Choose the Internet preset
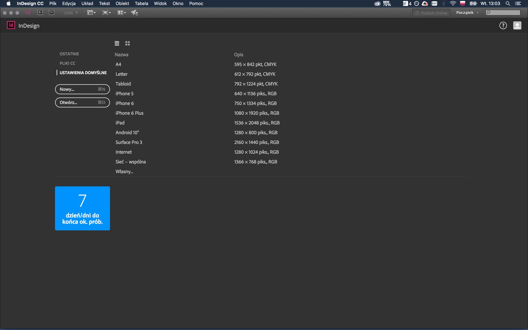Image resolution: width=528 pixels, height=330 pixels. (x=124, y=152)
